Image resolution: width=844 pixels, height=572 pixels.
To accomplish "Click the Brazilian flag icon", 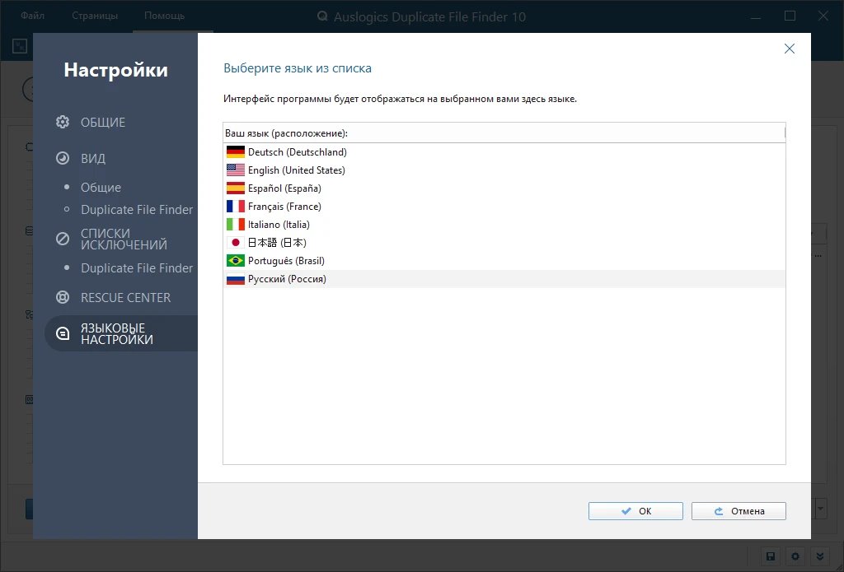I will click(x=235, y=261).
